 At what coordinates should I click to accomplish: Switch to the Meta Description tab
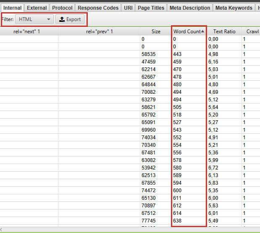(x=190, y=8)
